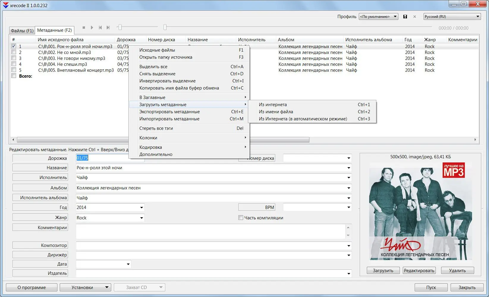Uncheck the checkbox for track 1

[x=14, y=46]
